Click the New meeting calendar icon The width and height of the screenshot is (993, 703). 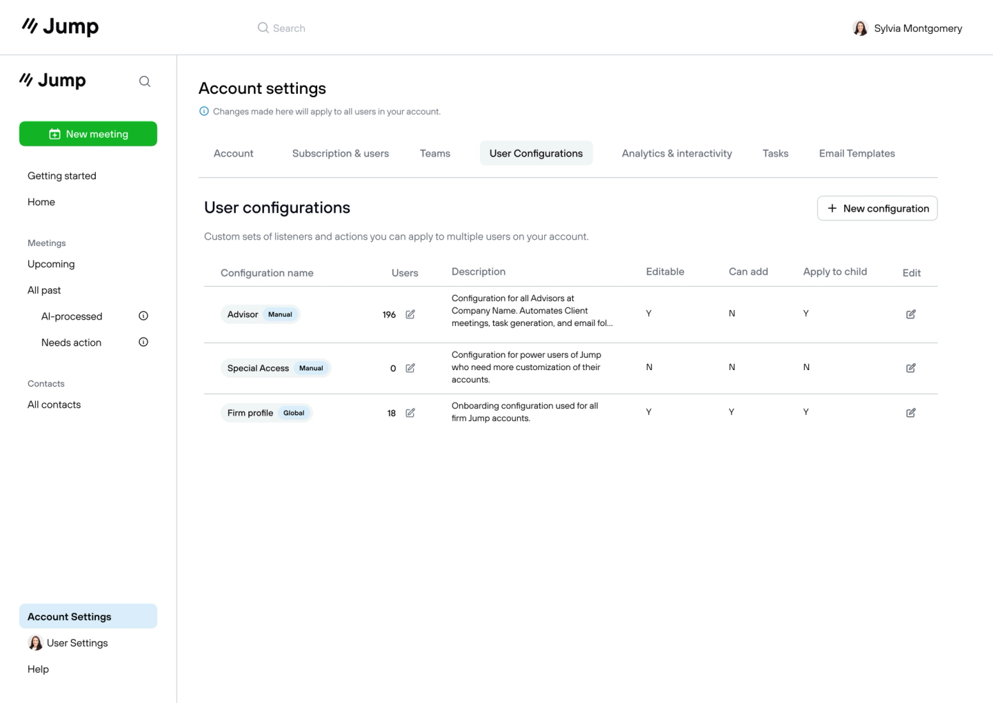click(55, 134)
